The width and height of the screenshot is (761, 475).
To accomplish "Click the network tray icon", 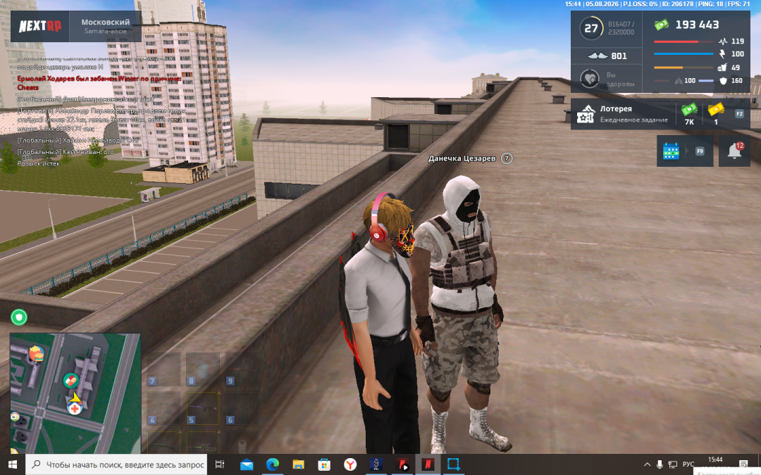I will 673,464.
